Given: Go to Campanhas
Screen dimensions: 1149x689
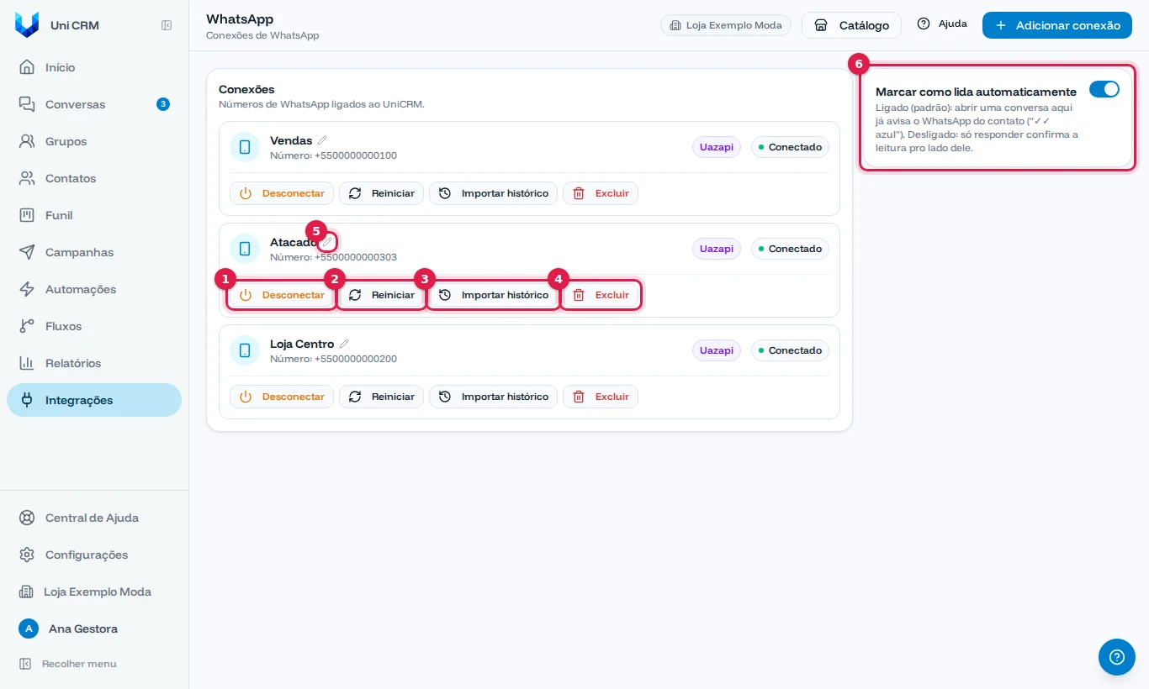Looking at the screenshot, I should pos(94,252).
